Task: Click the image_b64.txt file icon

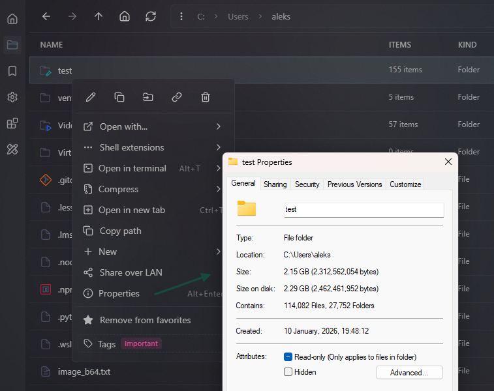Action: [x=46, y=371]
